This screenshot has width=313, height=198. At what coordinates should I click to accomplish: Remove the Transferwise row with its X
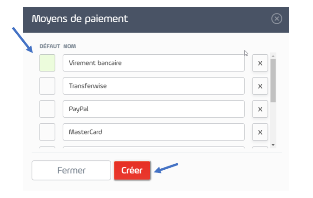[x=260, y=86]
